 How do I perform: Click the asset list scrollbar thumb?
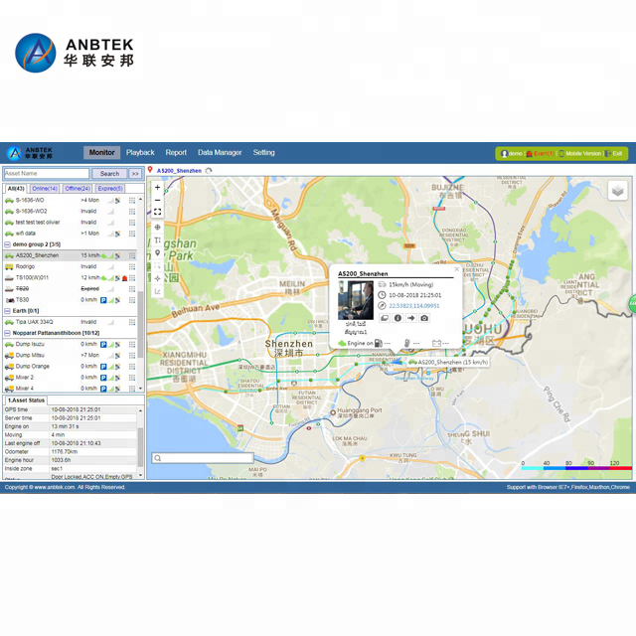click(140, 325)
